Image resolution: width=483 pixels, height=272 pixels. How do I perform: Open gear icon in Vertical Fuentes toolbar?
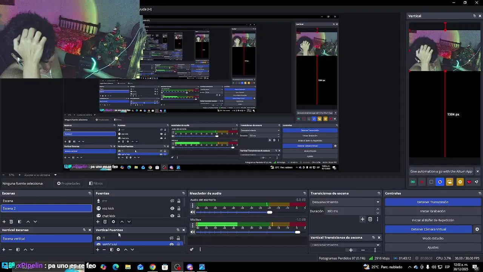click(118, 250)
